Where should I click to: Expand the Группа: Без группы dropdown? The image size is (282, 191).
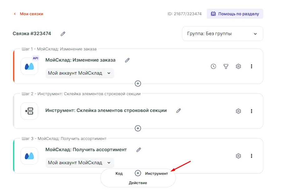tap(222, 34)
